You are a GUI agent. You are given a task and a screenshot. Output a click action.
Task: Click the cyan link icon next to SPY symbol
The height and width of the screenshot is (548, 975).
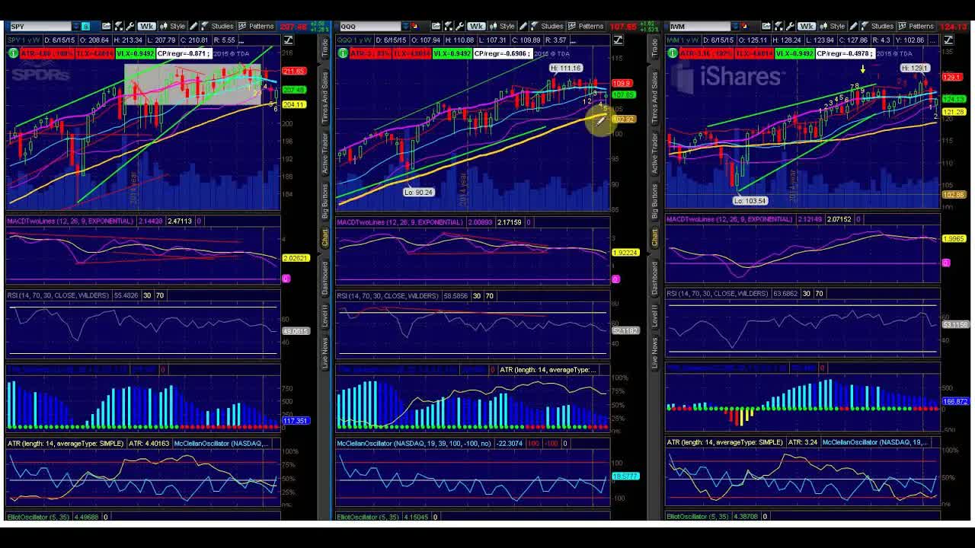click(x=85, y=27)
